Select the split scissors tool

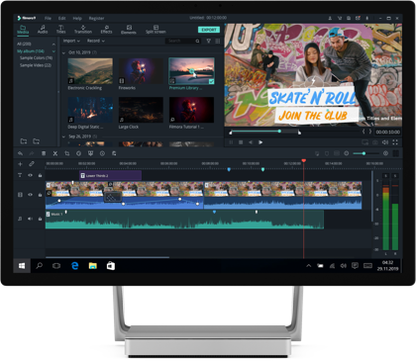pyautogui.click(x=55, y=153)
